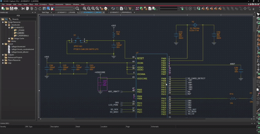The width and height of the screenshot is (260, 134).
Task: Click the Place Wire tool in right palette
Action: pos(258,27)
